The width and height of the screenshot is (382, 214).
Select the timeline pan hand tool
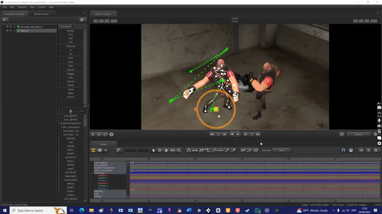point(166,150)
